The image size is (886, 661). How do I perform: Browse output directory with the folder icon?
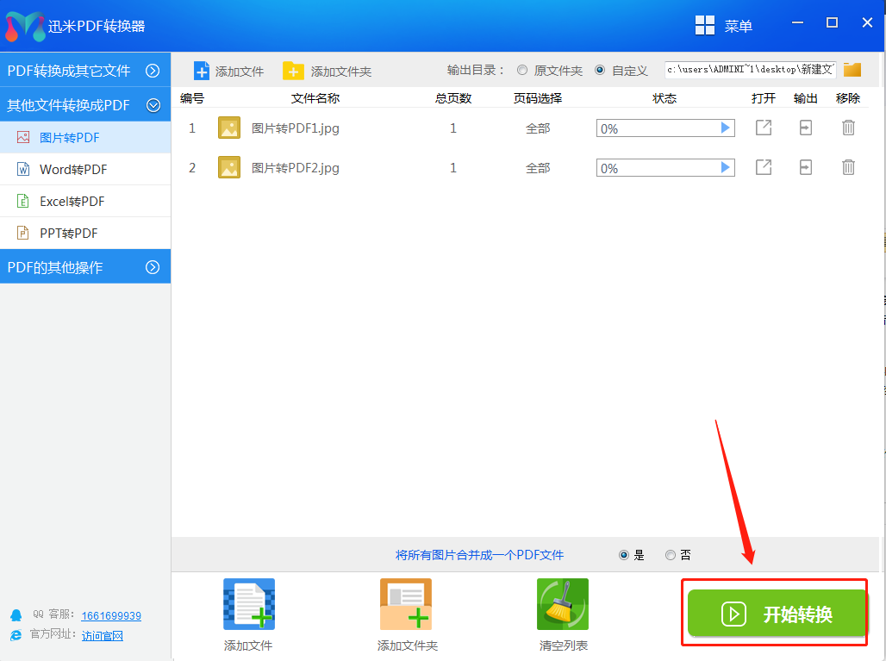tap(852, 70)
